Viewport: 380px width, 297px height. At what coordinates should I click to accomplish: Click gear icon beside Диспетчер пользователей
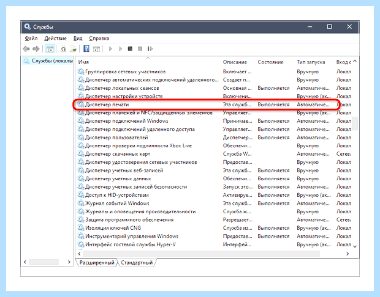80,137
